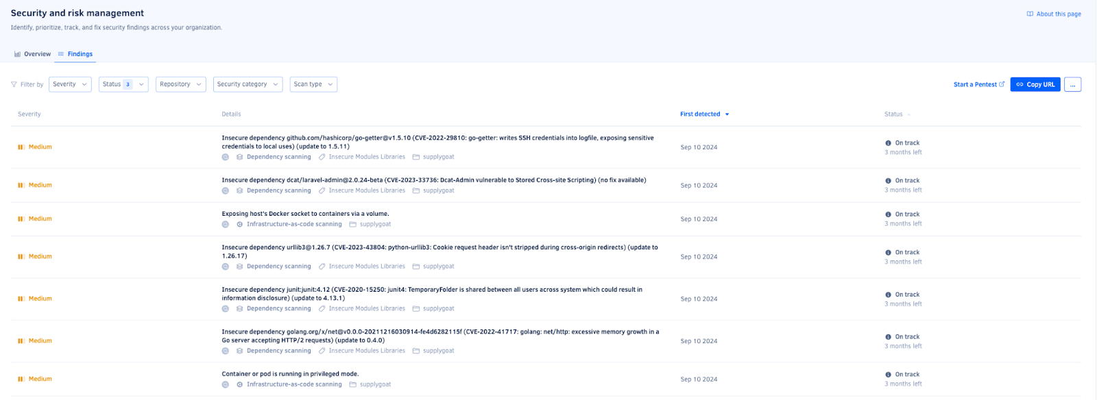The height and width of the screenshot is (400, 1097).
Task: Click the book icon beside About this page
Action: [1030, 14]
